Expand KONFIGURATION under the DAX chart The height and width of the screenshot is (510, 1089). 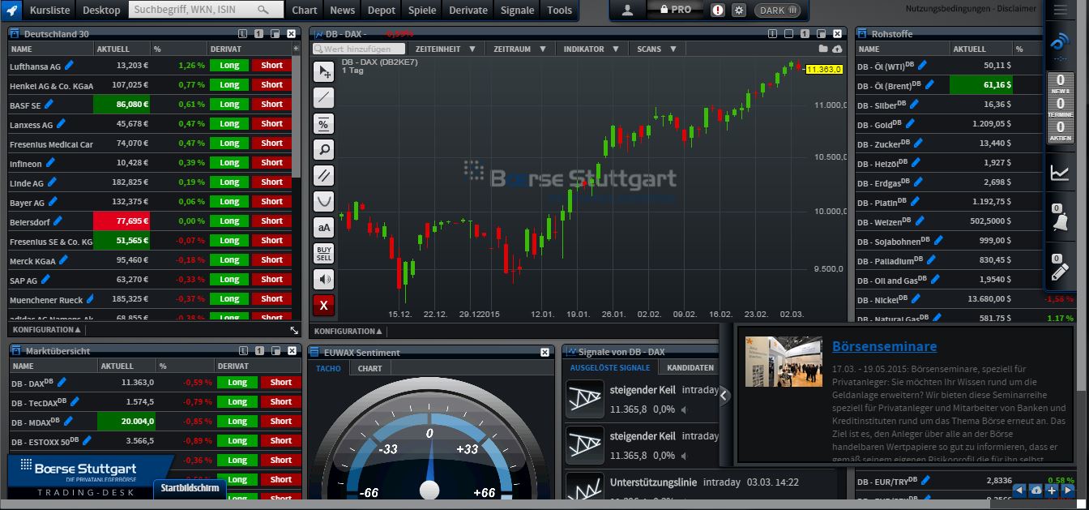coord(348,331)
